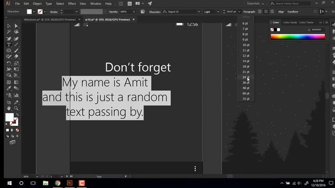This screenshot has width=335, height=188.
Task: Open the Arrange Documents dropdown
Action: click(140, 4)
